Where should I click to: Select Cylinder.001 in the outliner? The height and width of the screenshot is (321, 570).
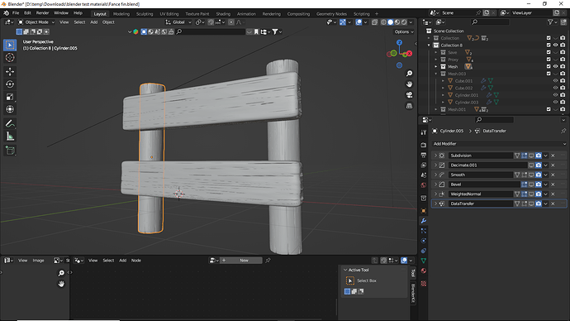point(467,95)
